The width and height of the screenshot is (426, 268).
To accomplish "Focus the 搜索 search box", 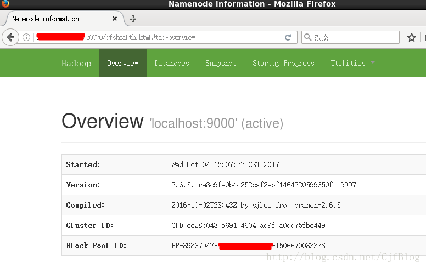I will pos(350,37).
